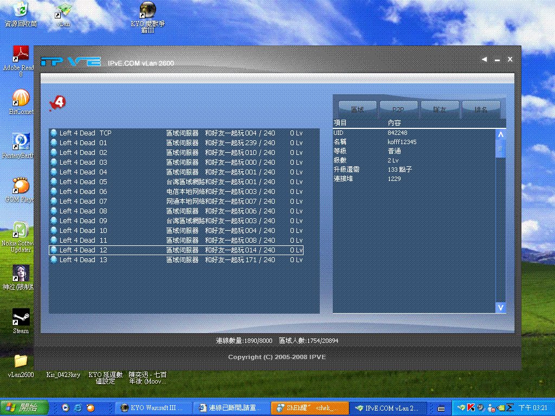The height and width of the screenshot is (416, 555).
Task: Open the Adobe Reader 8 desktop icon
Action: point(21,54)
